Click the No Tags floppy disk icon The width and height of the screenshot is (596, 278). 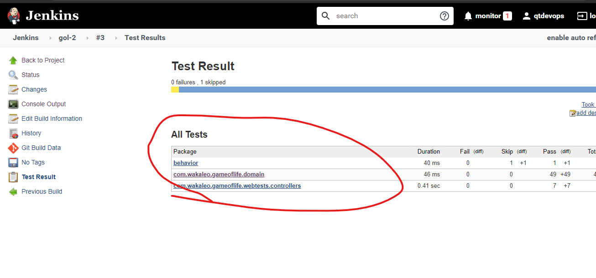(13, 162)
